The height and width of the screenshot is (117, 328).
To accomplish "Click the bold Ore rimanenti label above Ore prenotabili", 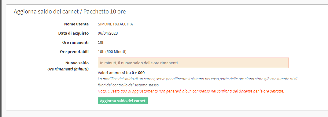I will (x=76, y=42).
